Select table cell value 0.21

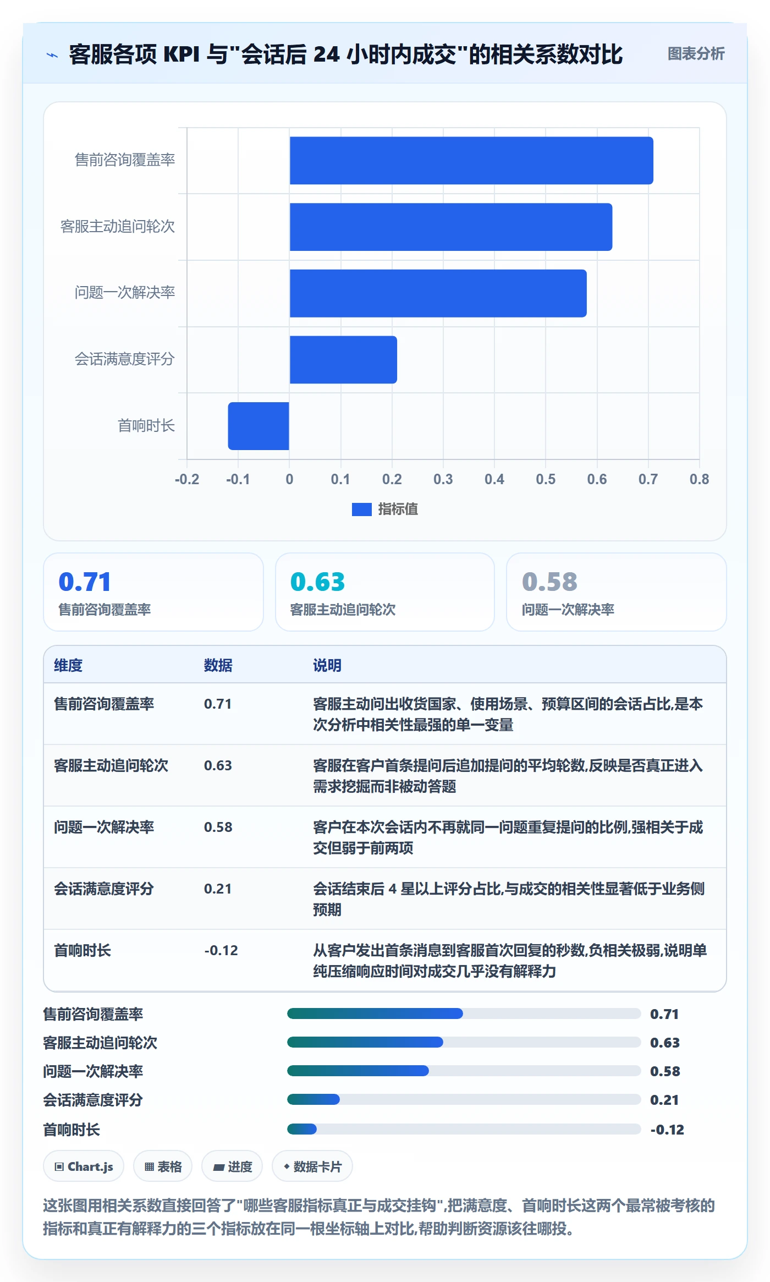[x=218, y=889]
